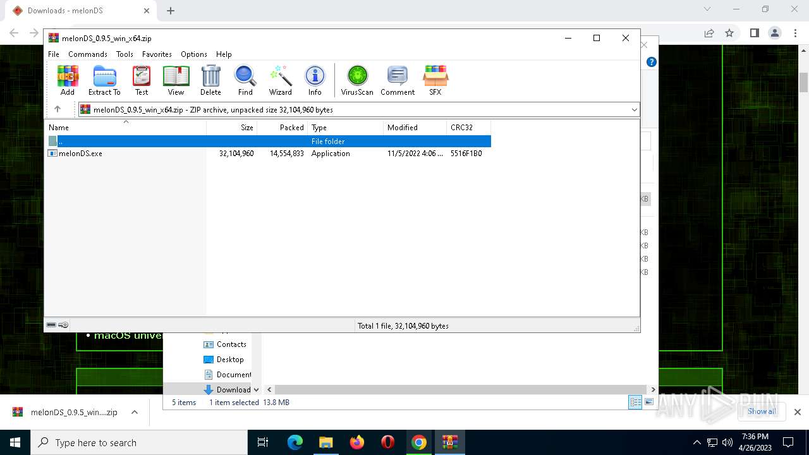The height and width of the screenshot is (455, 809).
Task: Click the Extract To toolbar icon
Action: click(x=104, y=80)
